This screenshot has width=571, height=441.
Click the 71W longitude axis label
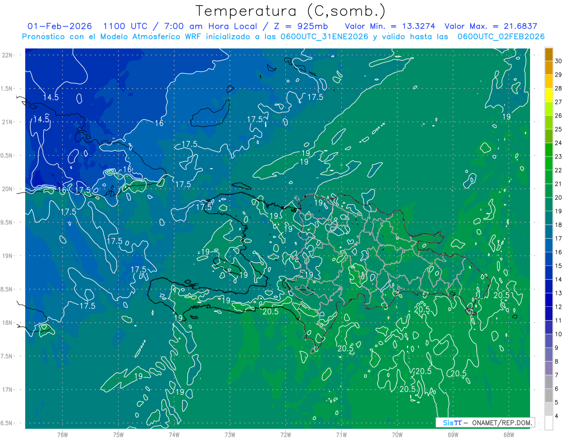(341, 434)
